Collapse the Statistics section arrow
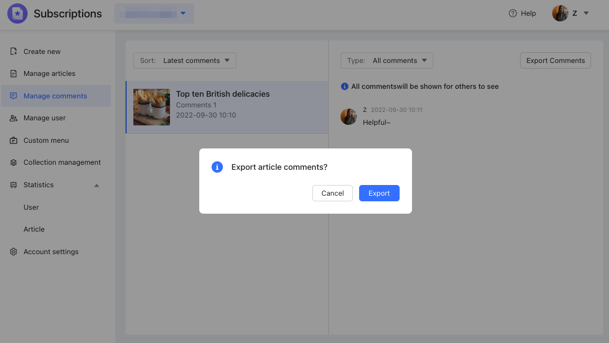Image resolution: width=609 pixels, height=343 pixels. click(96, 185)
